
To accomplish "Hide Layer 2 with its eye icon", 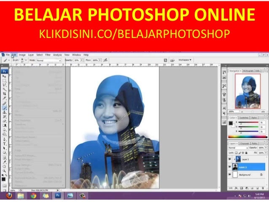I will click(230, 159).
